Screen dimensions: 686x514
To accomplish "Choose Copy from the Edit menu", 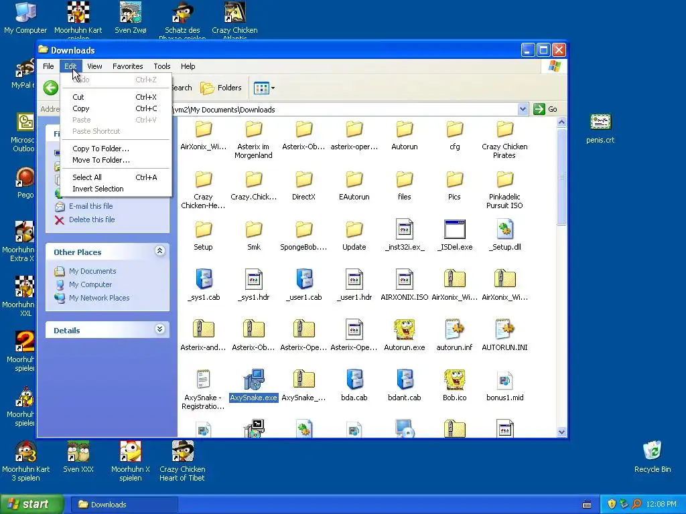I will click(x=115, y=108).
